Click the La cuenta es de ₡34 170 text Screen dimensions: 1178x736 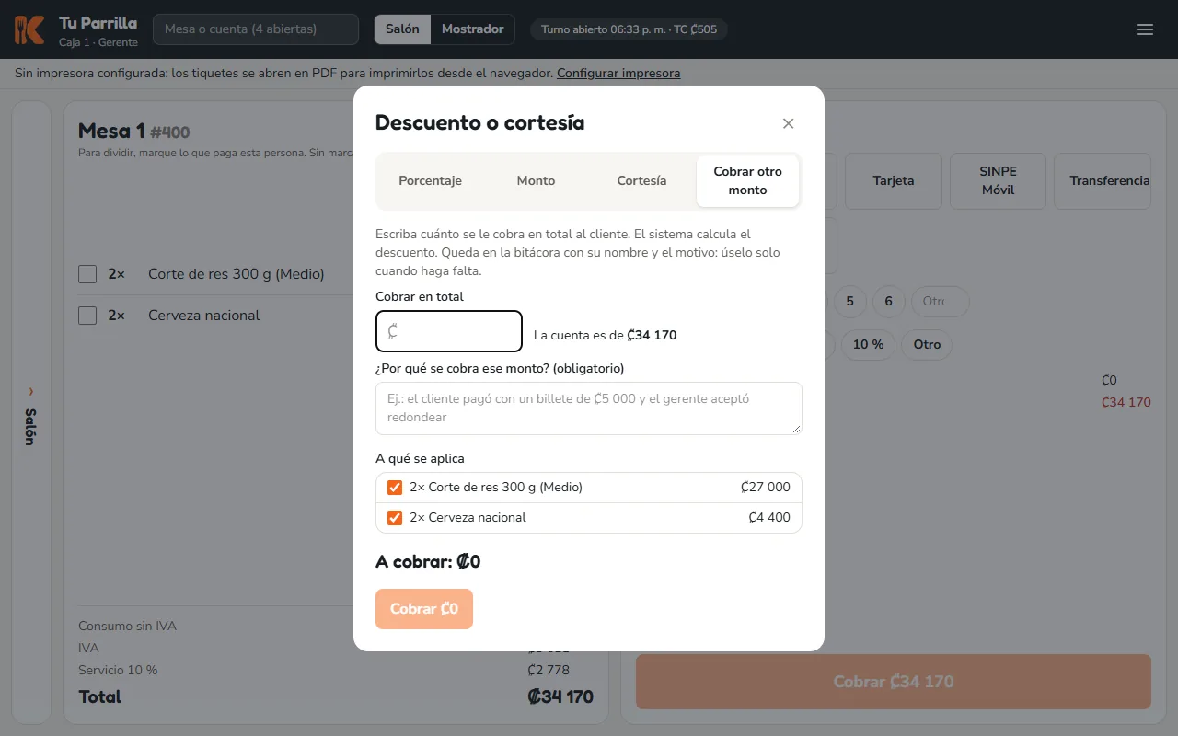606,336
